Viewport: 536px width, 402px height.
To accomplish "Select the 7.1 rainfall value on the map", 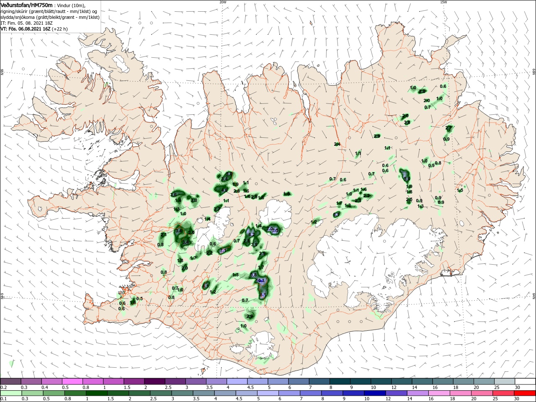I will (223, 251).
